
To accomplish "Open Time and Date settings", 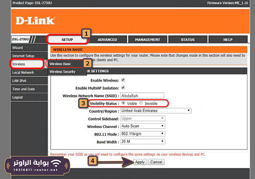I will point(29,89).
